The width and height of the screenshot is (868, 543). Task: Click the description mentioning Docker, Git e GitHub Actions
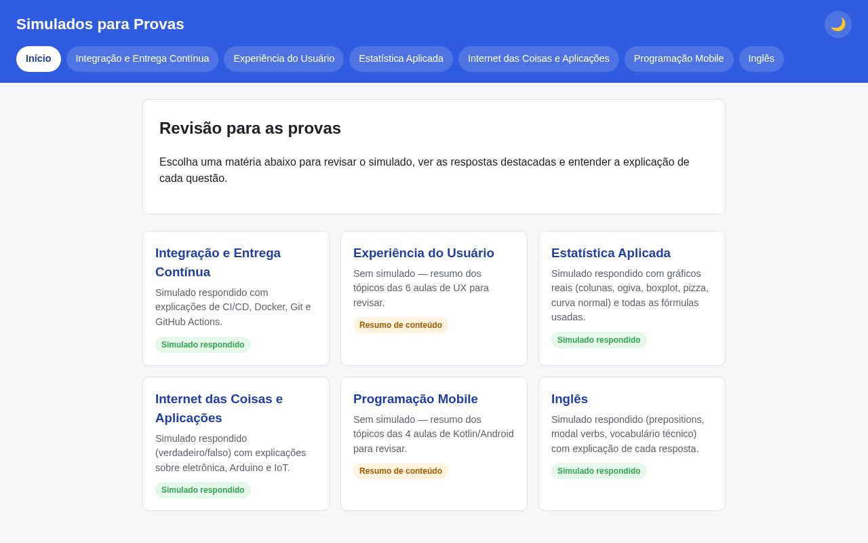(233, 307)
